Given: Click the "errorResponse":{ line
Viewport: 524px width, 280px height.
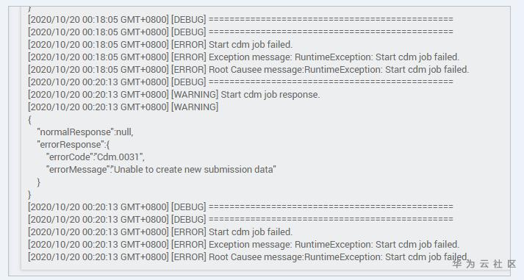Looking at the screenshot, I should pyautogui.click(x=73, y=145).
